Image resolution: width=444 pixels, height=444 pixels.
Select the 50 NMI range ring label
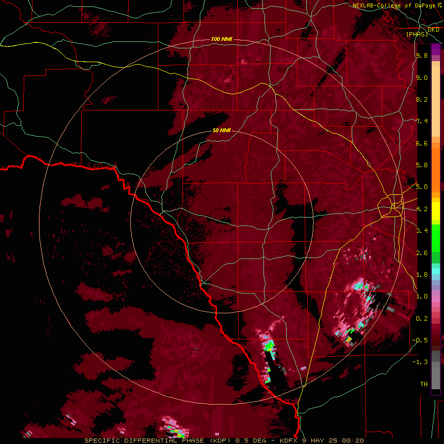coord(222,130)
